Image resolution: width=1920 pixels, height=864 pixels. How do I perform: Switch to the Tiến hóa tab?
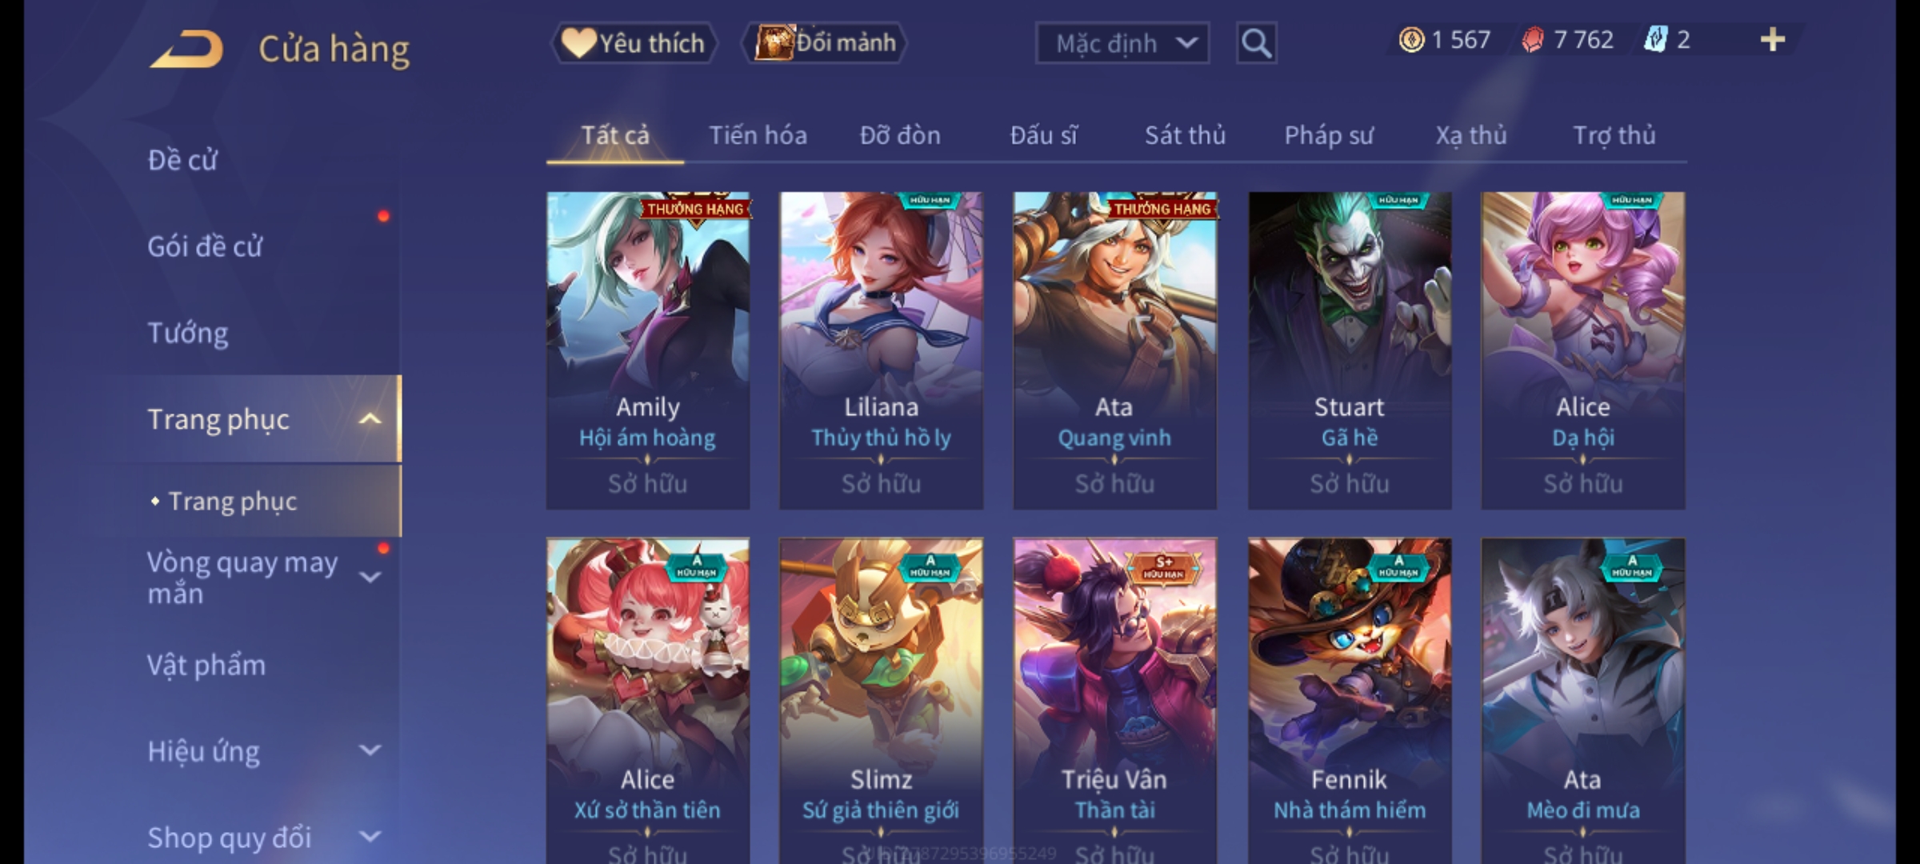(758, 135)
